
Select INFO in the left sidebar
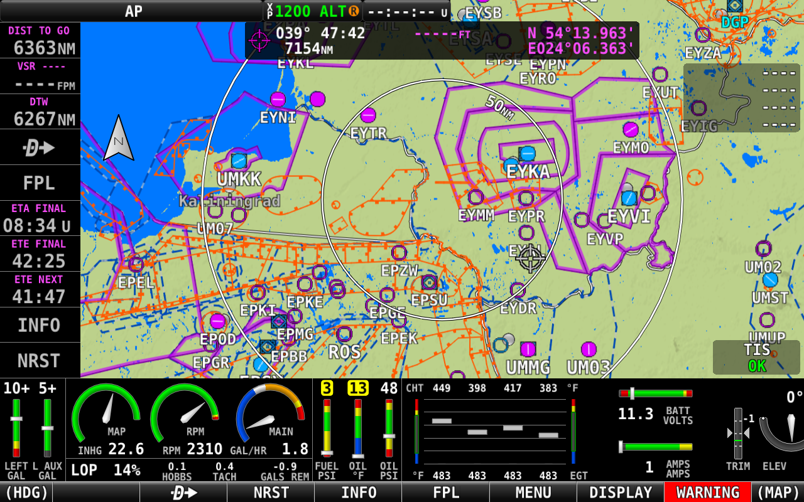click(x=40, y=324)
